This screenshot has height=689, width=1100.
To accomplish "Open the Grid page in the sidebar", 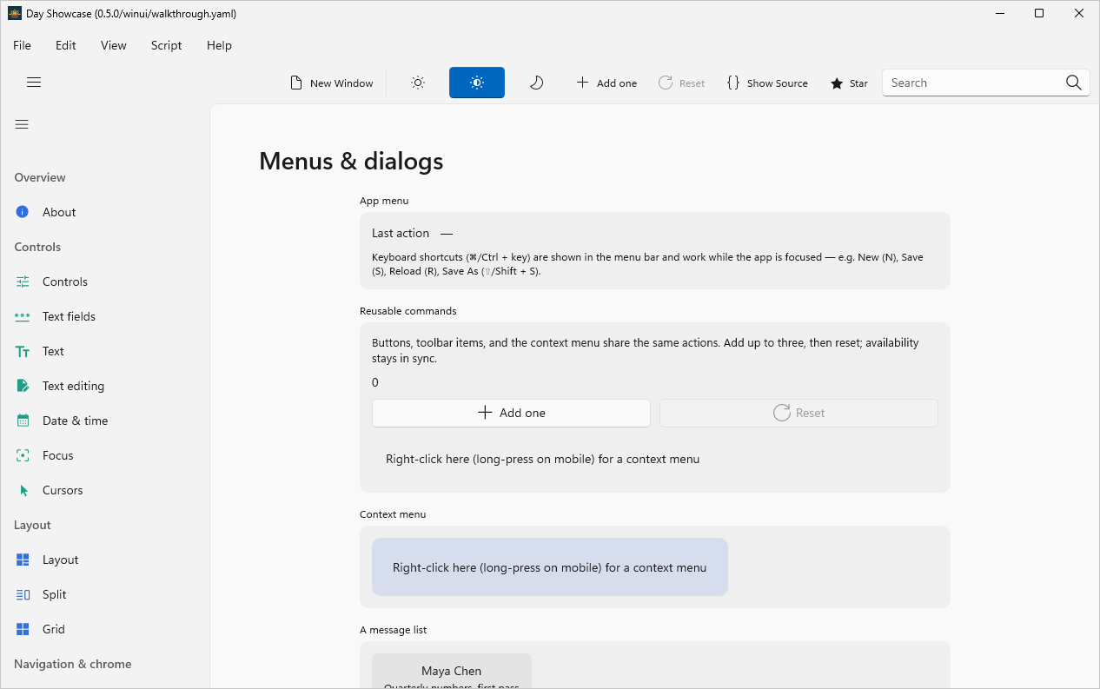I will click(104, 629).
